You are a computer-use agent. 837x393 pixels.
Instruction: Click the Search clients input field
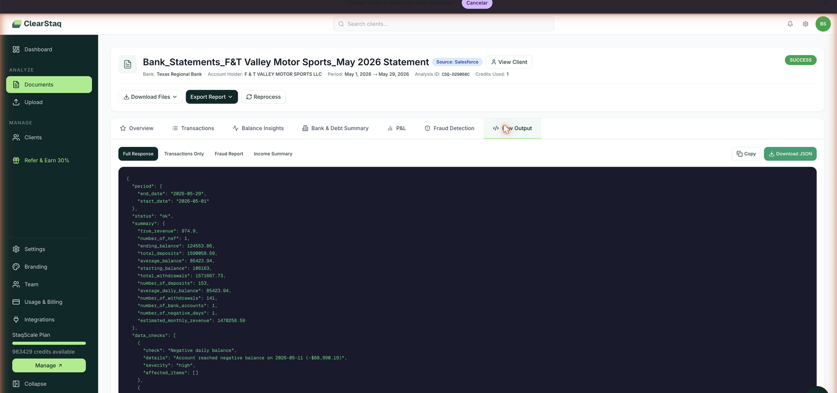[x=444, y=24]
